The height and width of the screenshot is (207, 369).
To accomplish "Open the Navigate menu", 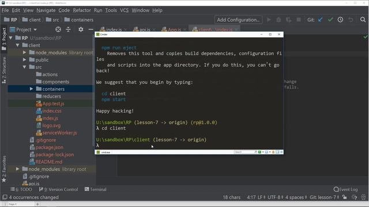I will click(46, 10).
